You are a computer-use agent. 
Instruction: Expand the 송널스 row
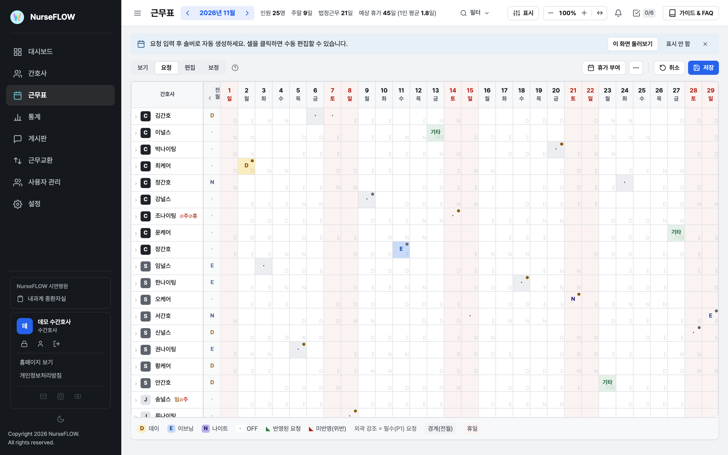136,400
